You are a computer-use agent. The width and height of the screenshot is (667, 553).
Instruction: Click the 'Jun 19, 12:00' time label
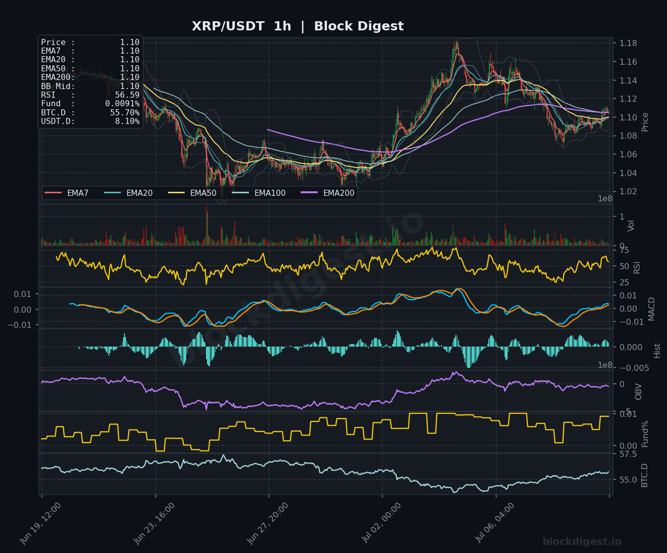(40, 523)
